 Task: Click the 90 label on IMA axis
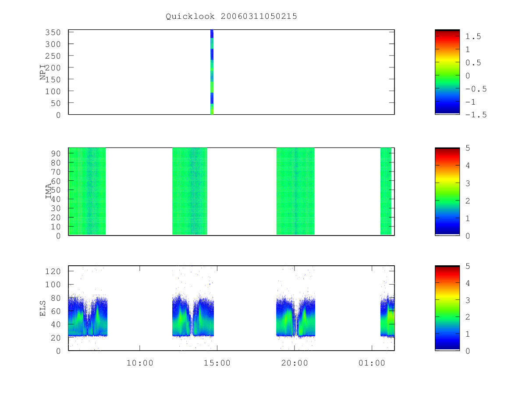57,153
